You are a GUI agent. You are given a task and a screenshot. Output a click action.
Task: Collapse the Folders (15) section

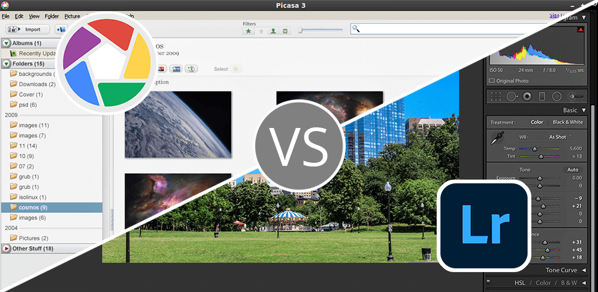(x=6, y=63)
